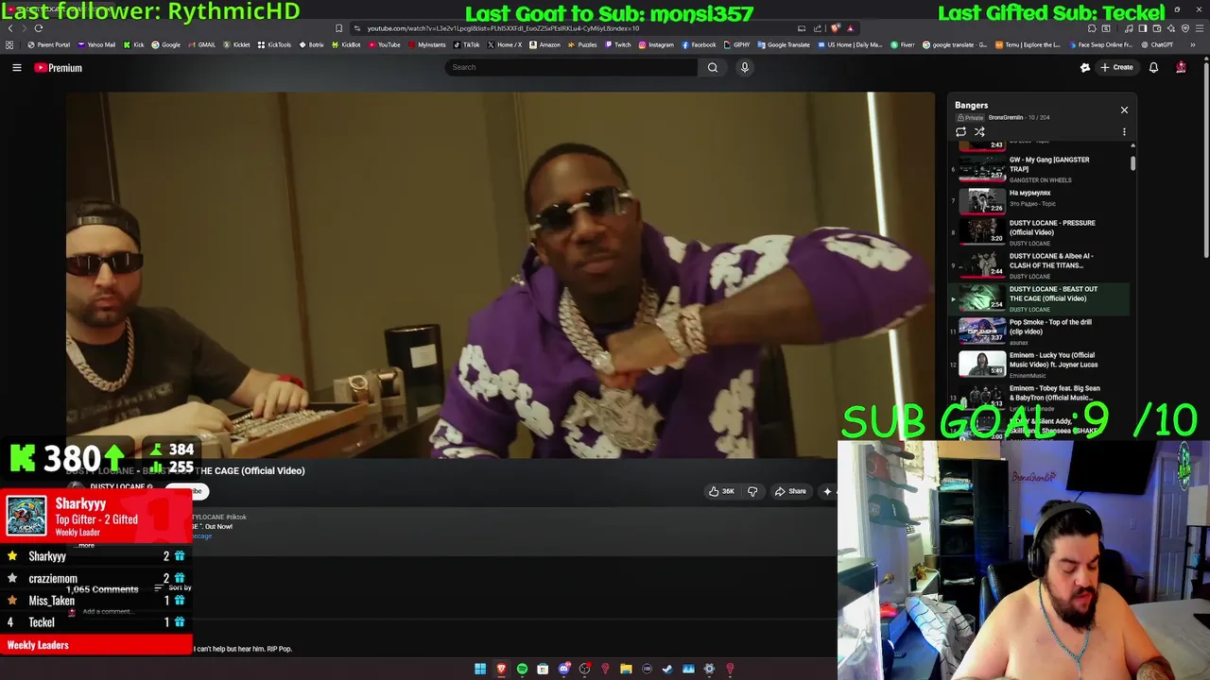Open Kick bookmark
This screenshot has width=1210, height=680.
(x=133, y=44)
